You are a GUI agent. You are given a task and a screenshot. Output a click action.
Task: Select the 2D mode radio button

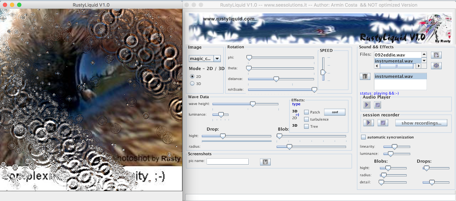pos(192,76)
